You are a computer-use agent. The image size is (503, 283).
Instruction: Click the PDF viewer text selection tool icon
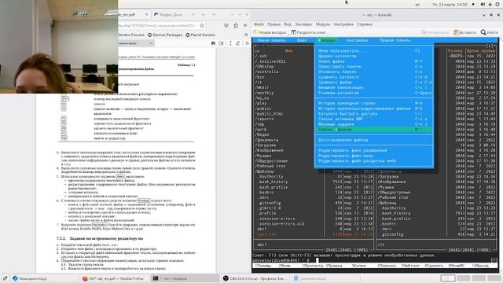coord(230,43)
